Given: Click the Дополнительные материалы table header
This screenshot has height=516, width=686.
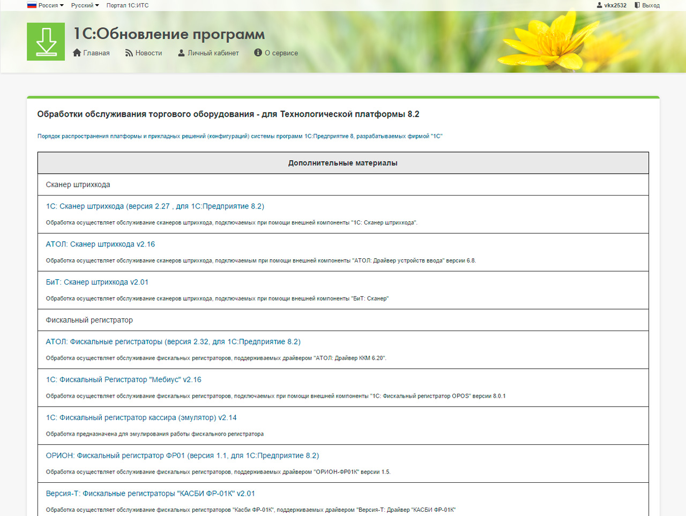Looking at the screenshot, I should [343, 163].
